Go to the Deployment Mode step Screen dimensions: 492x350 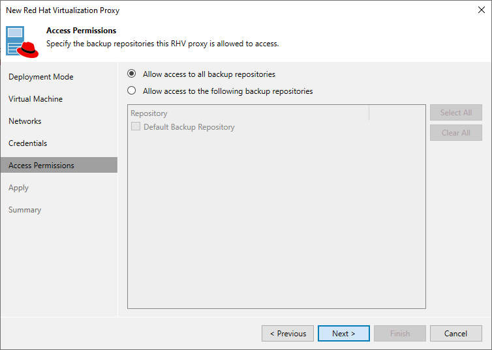tap(41, 77)
